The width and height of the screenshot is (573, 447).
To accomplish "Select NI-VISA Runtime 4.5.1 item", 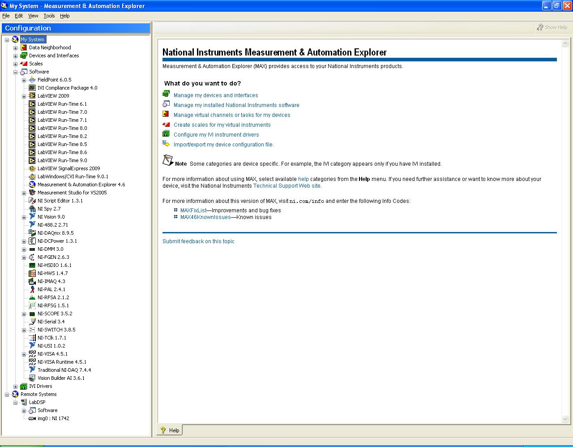I will click(62, 362).
